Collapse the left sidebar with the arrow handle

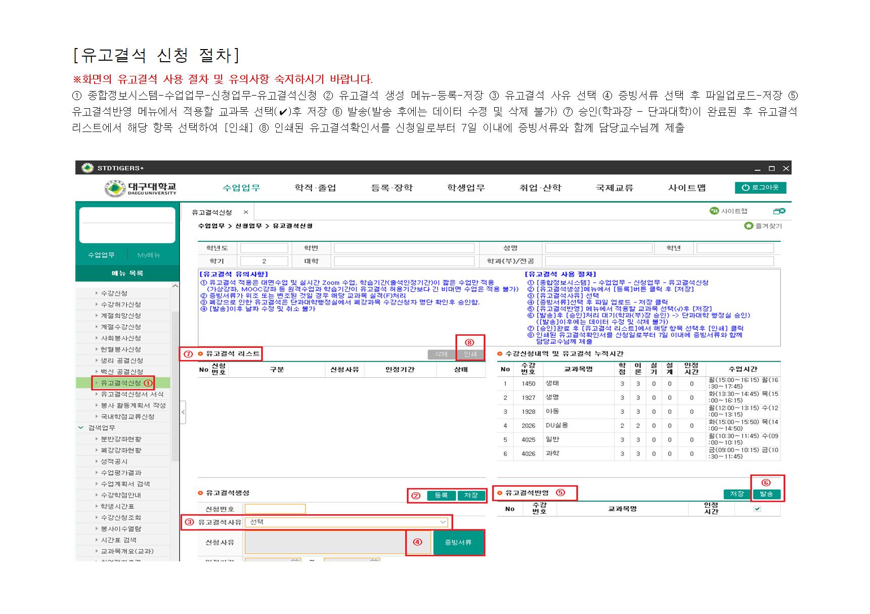(183, 412)
